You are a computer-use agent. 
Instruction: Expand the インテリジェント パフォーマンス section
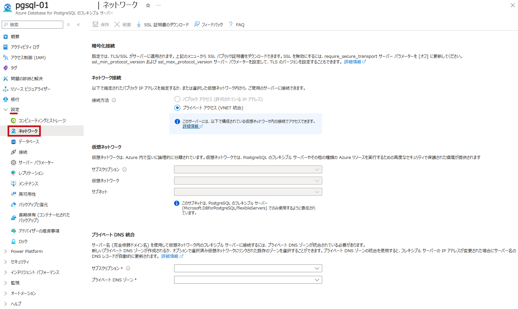(6, 272)
